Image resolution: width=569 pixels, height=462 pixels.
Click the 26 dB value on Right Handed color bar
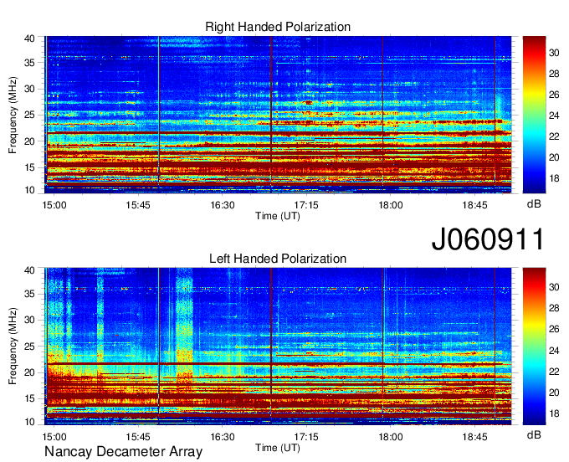point(554,95)
